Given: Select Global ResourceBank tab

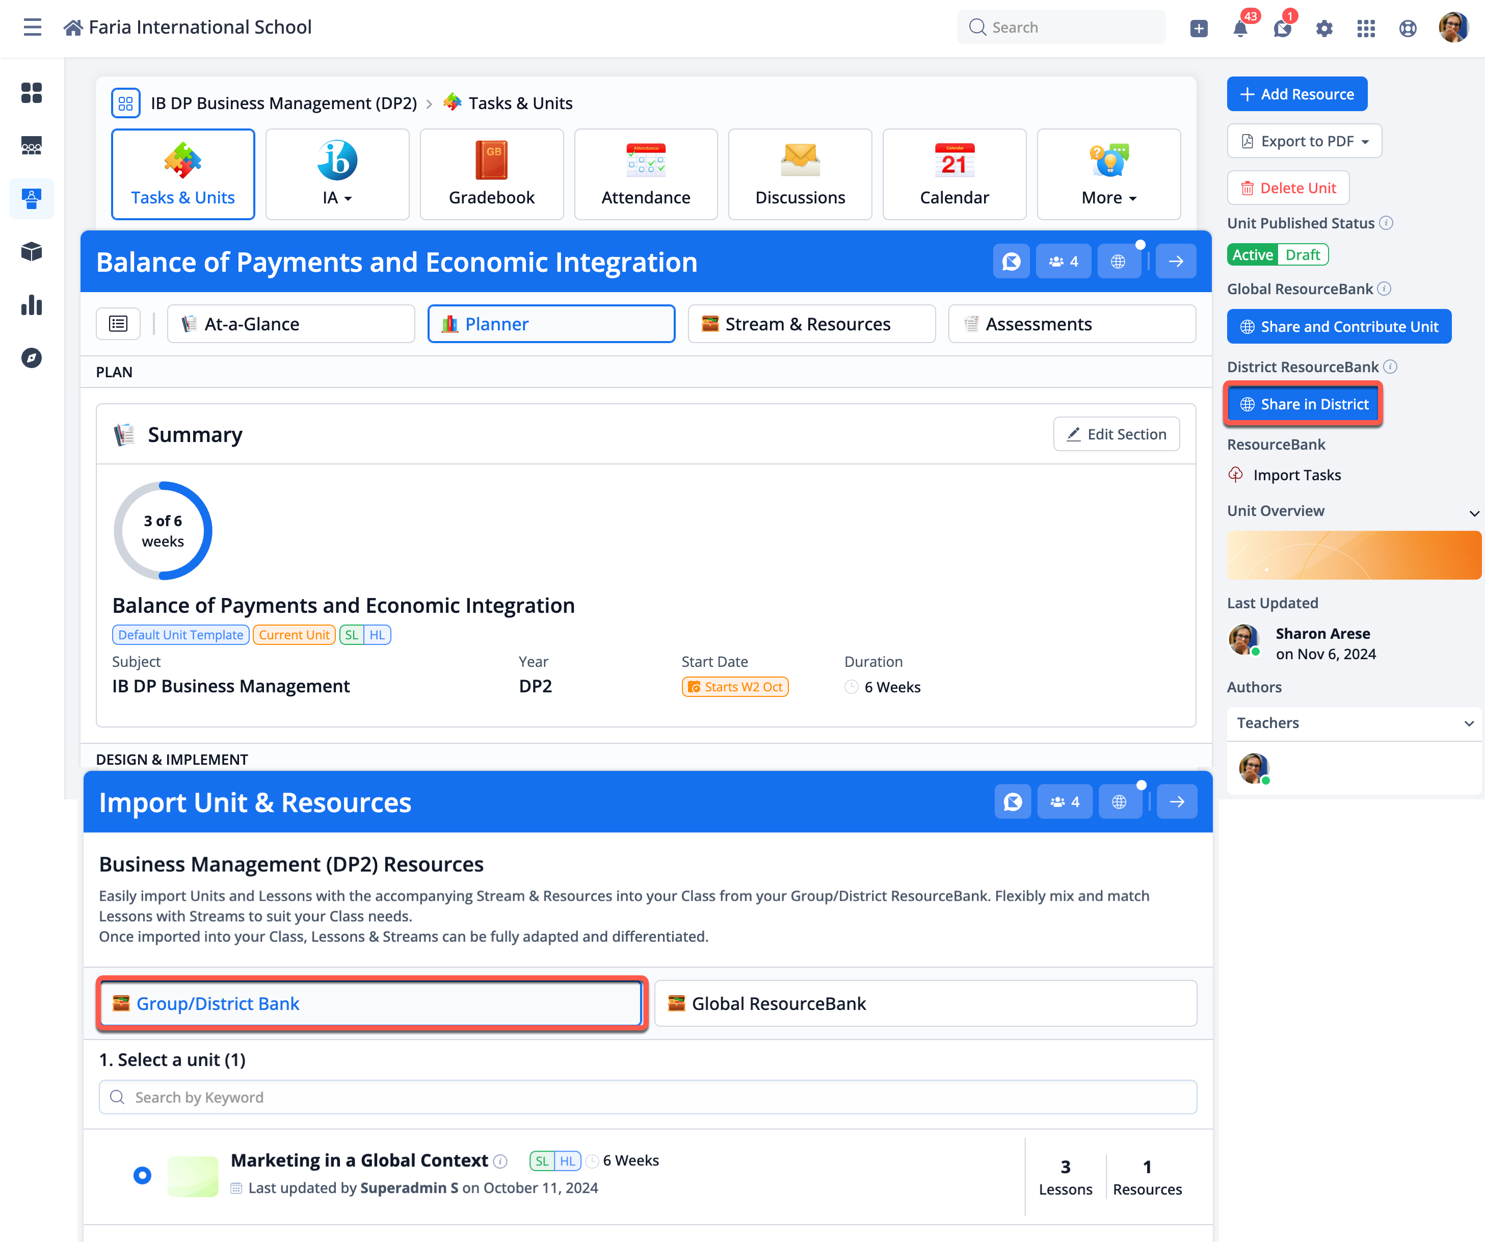Looking at the screenshot, I should click(925, 1004).
